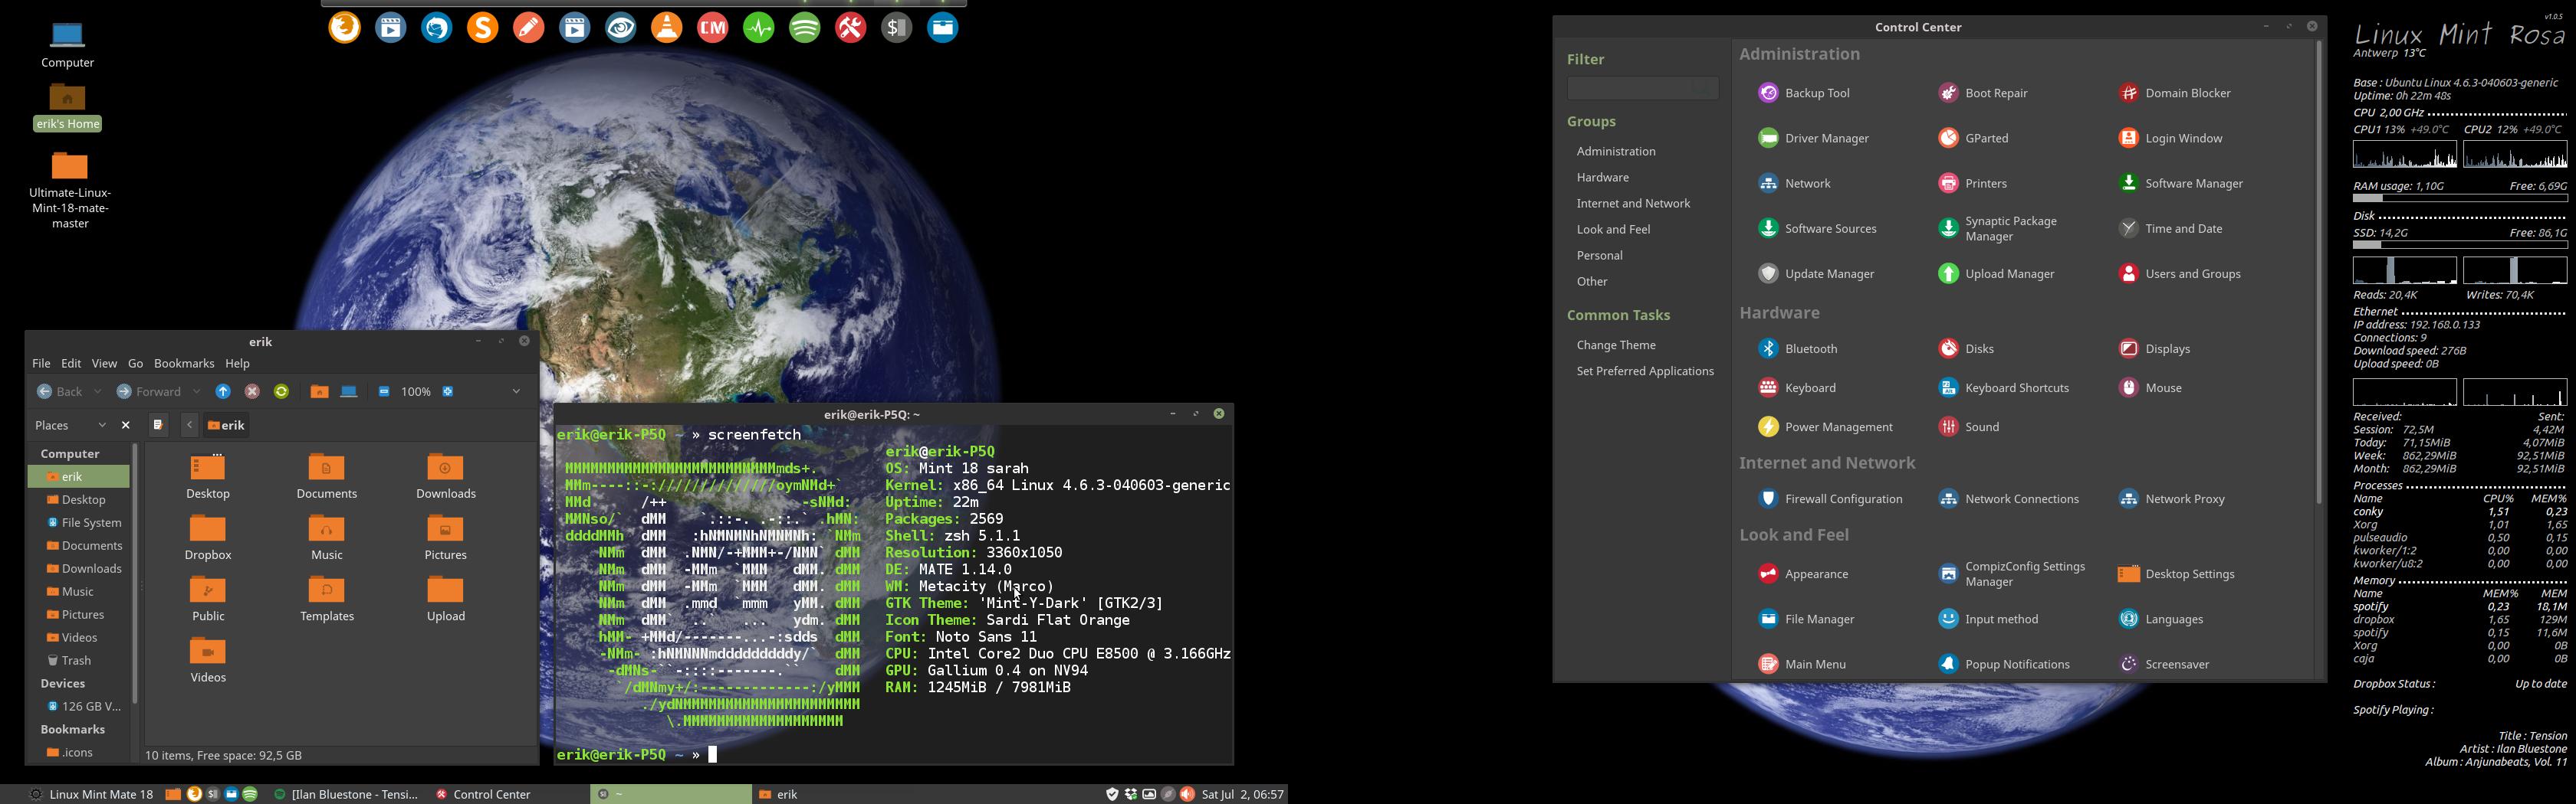The height and width of the screenshot is (804, 2576).
Task: Click Set Preferred Applications task
Action: (1645, 371)
